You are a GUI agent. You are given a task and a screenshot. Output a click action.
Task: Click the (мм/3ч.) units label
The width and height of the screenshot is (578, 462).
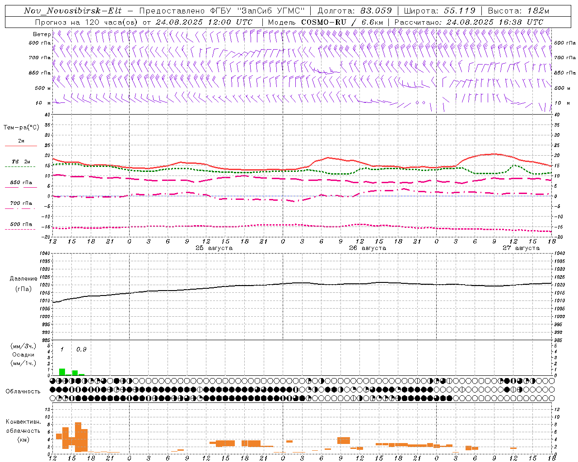point(23,346)
